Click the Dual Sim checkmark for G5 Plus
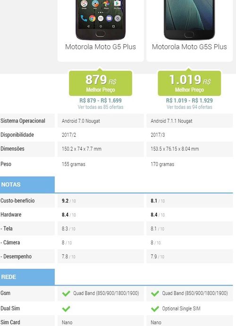 (66, 309)
